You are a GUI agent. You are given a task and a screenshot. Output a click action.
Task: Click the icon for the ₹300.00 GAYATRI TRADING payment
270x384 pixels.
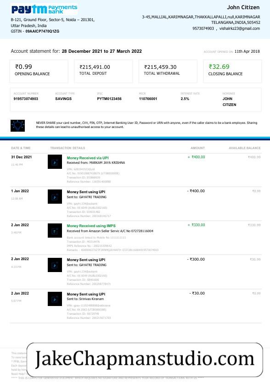(x=55, y=265)
